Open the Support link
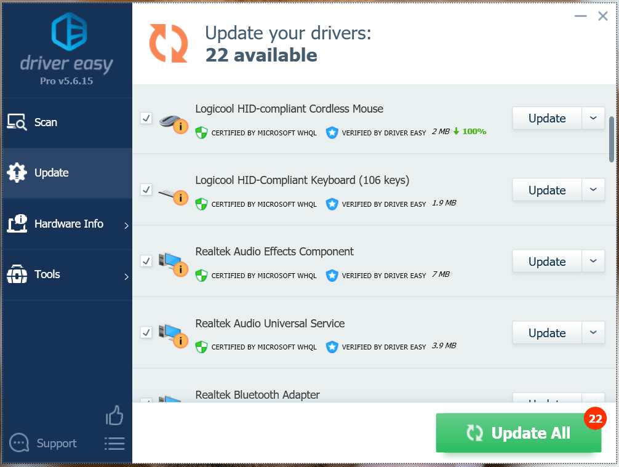619x467 pixels. pyautogui.click(x=57, y=444)
